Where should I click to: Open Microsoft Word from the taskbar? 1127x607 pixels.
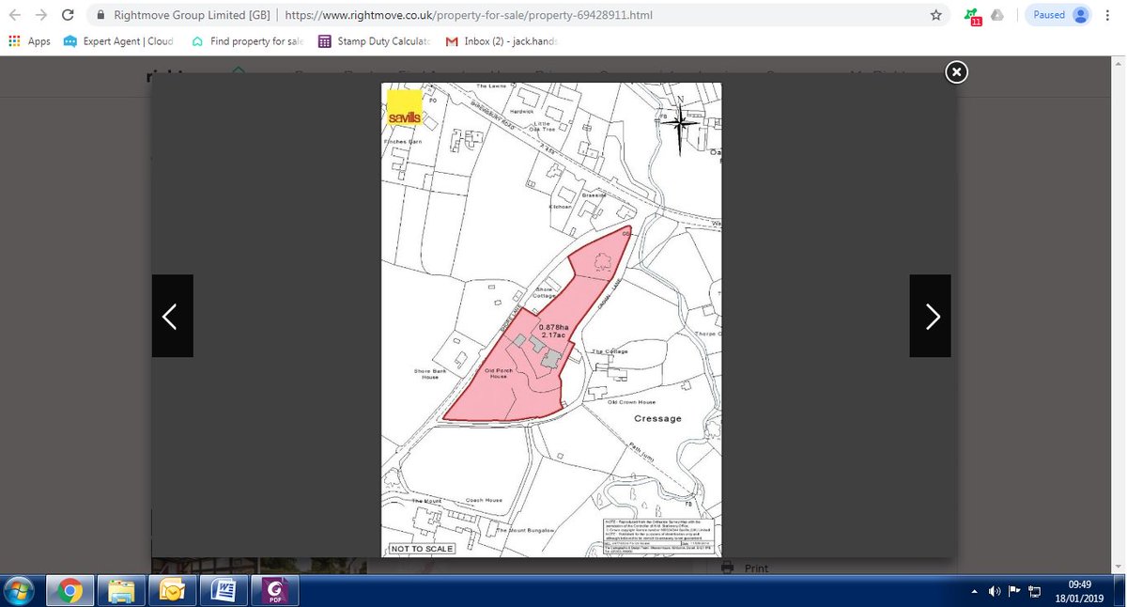(x=225, y=591)
